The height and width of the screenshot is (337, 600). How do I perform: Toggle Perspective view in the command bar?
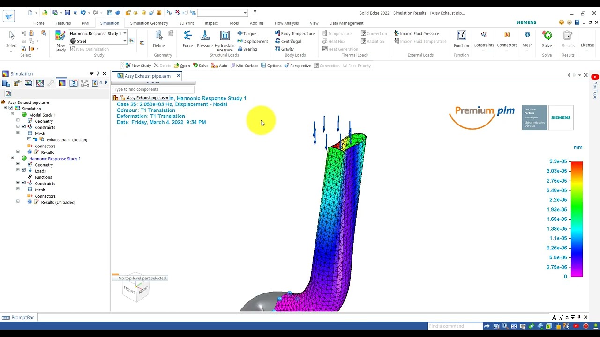[297, 66]
